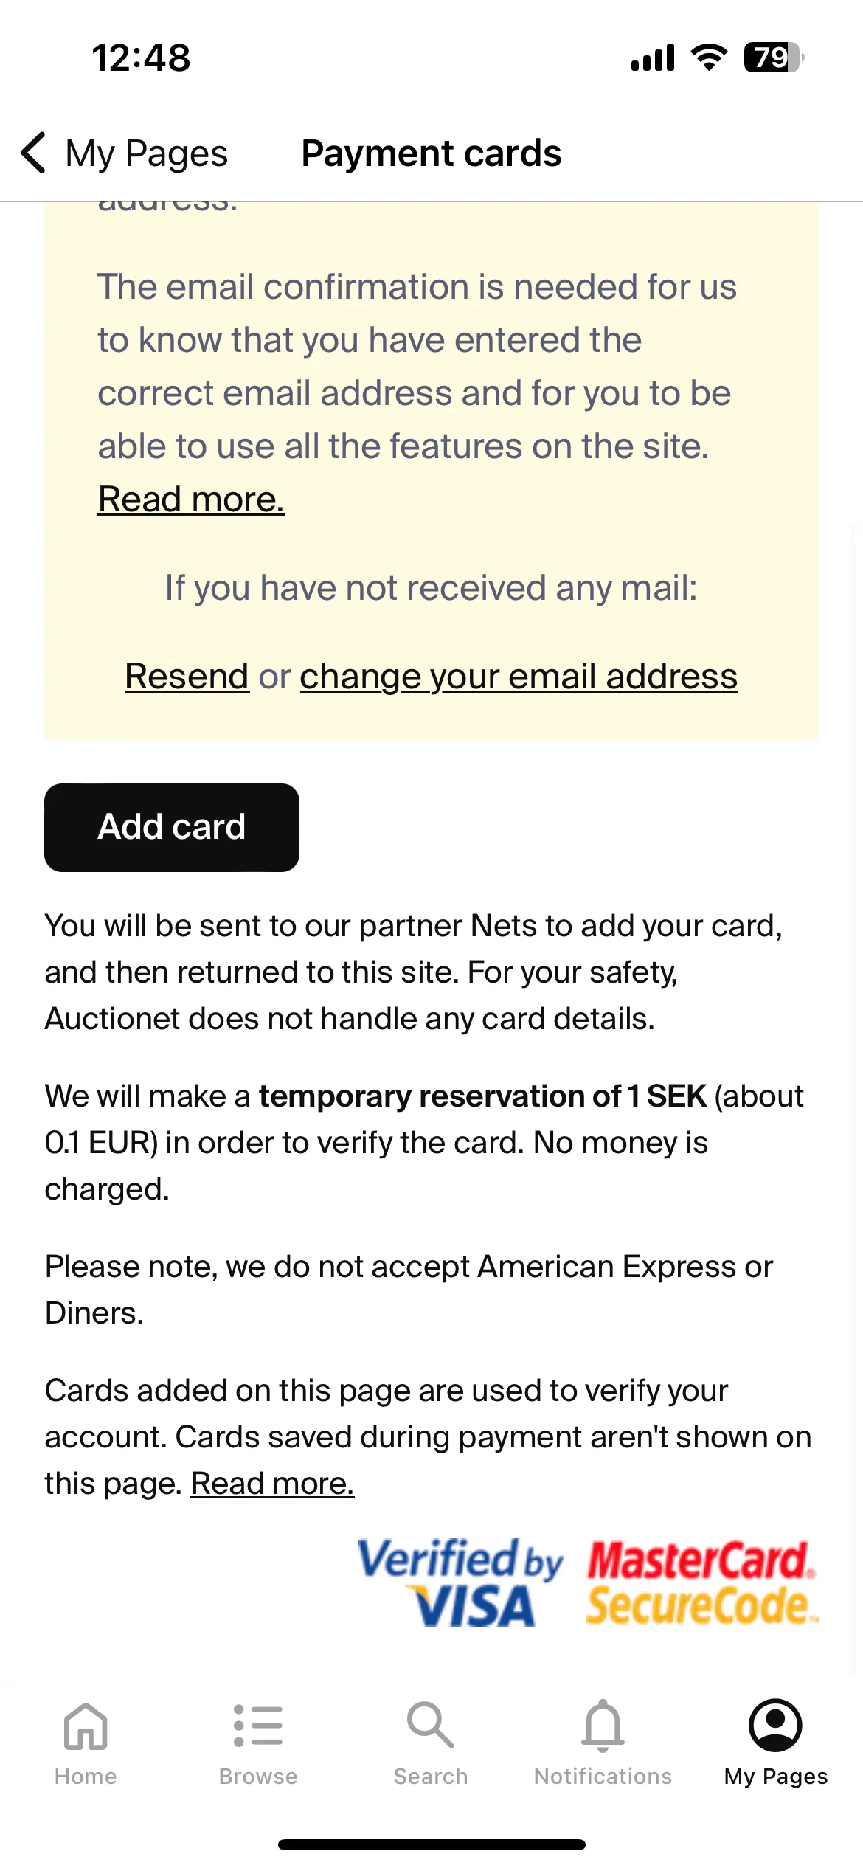This screenshot has height=1868, width=863.
Task: Open the Home tab house icon
Action: [86, 1726]
